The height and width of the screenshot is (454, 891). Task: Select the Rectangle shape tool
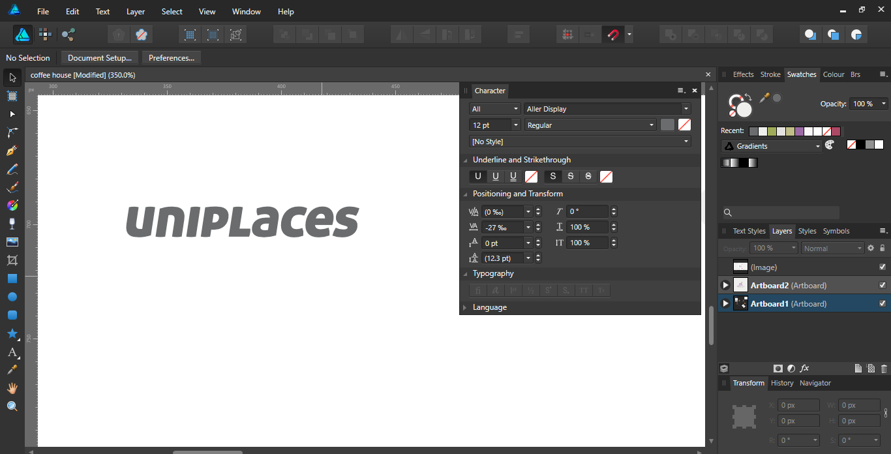click(12, 279)
